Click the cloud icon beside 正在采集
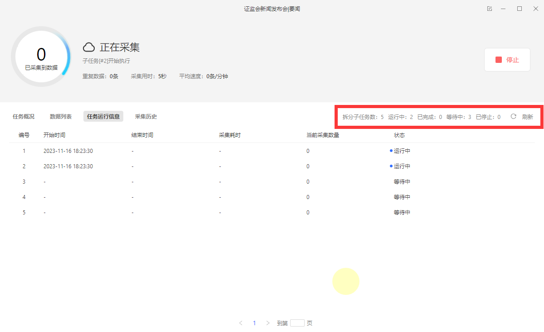 click(89, 47)
